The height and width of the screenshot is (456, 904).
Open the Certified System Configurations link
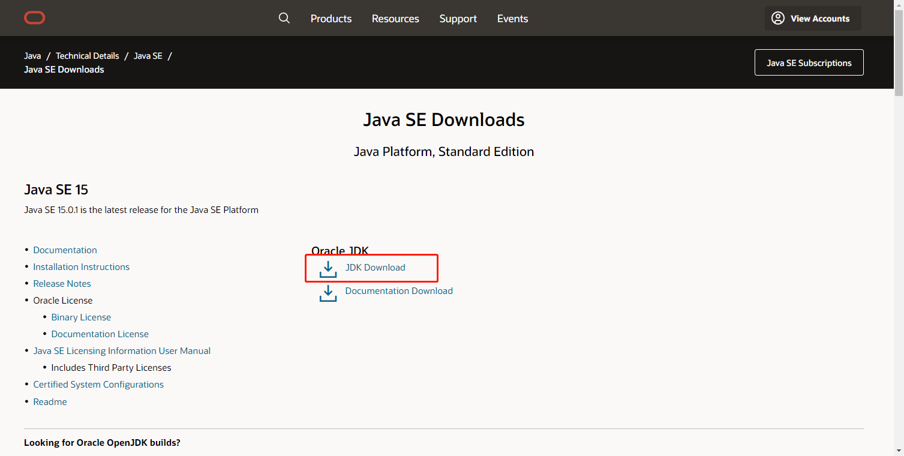pos(98,384)
